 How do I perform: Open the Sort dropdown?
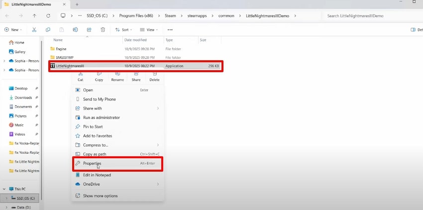point(123,30)
